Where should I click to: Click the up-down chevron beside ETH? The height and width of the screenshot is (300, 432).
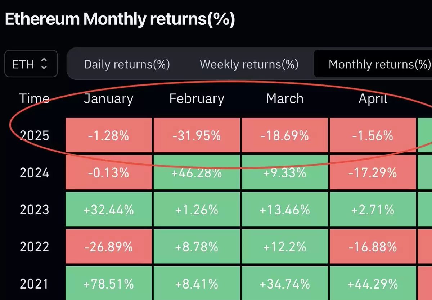tap(44, 64)
